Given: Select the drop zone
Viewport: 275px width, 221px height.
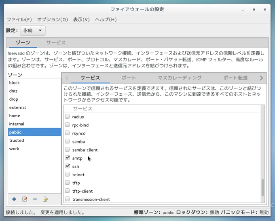Looking at the screenshot, I should click(34, 99).
